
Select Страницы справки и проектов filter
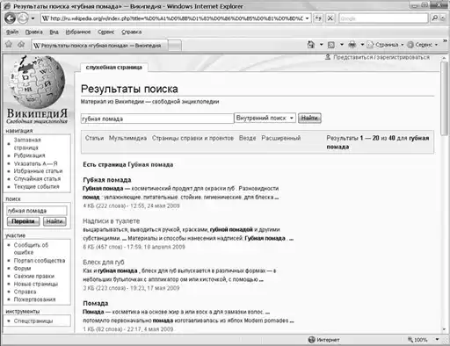coord(192,138)
